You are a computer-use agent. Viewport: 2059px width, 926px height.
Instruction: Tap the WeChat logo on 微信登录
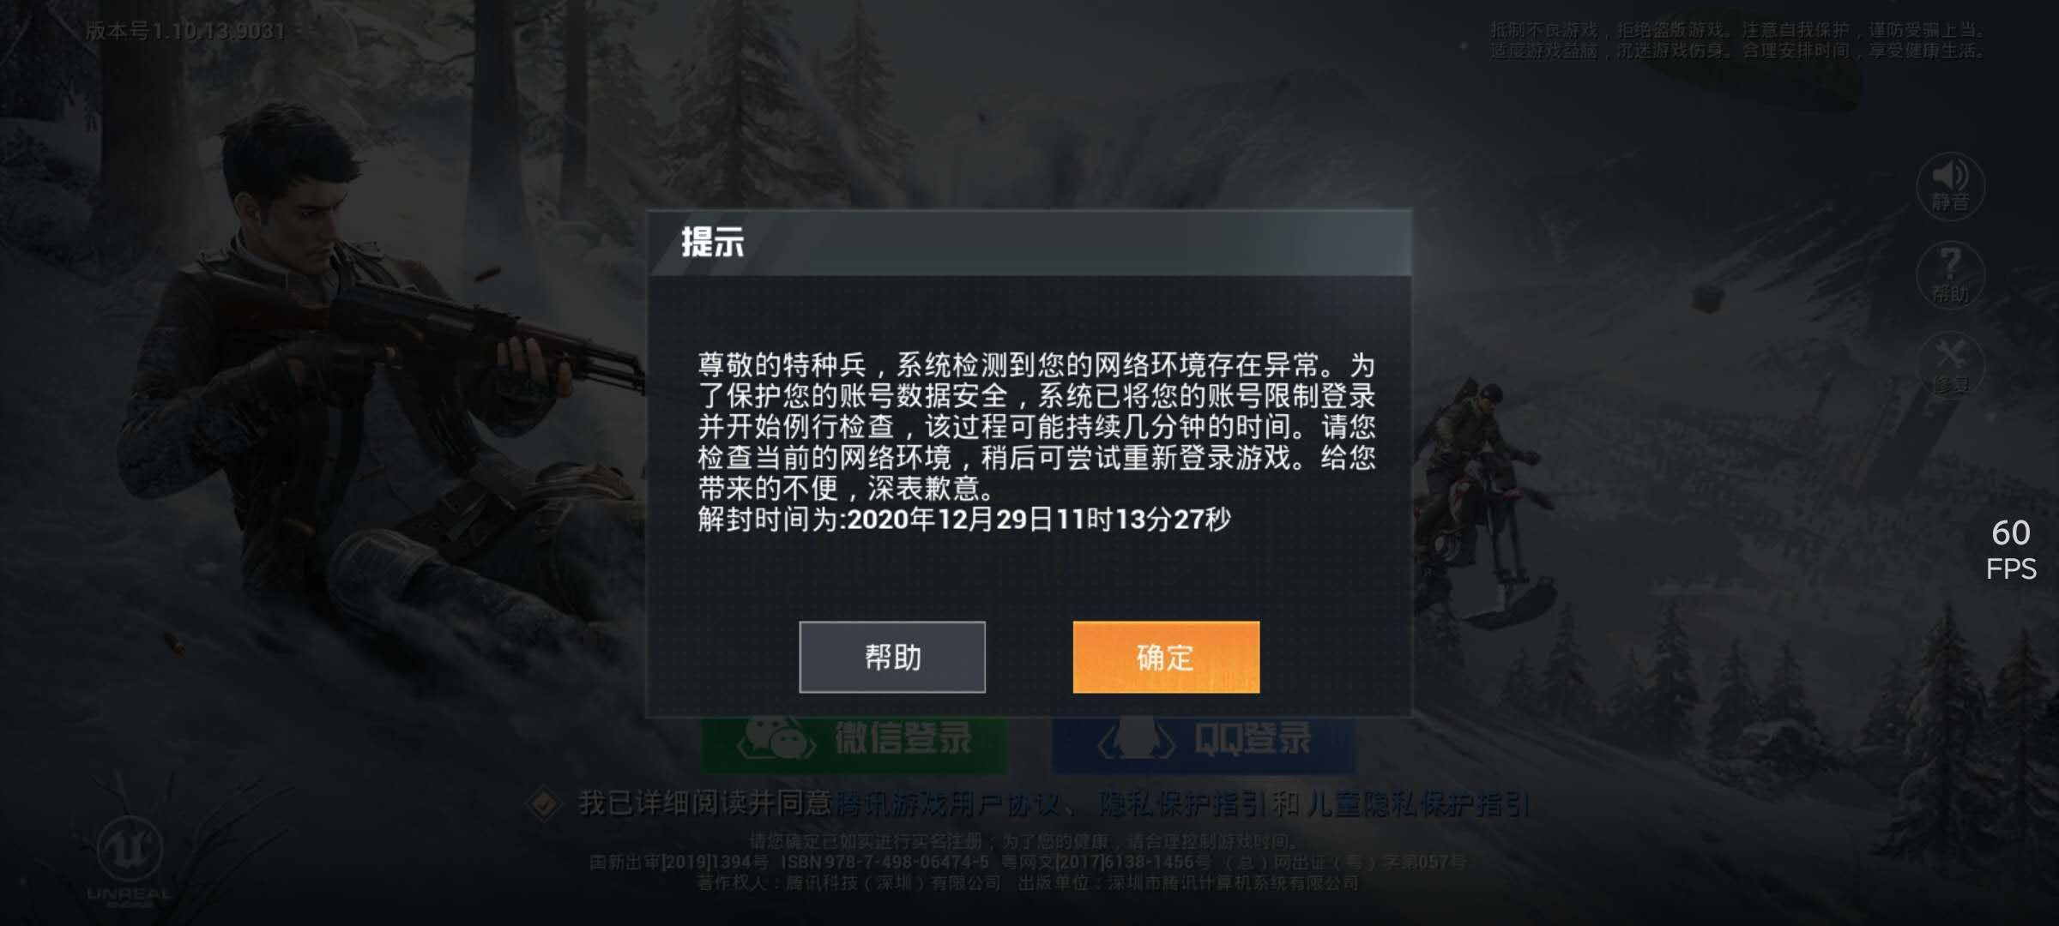point(776,738)
